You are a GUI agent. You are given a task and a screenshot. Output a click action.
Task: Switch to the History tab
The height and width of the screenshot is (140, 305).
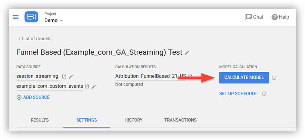pyautogui.click(x=133, y=120)
